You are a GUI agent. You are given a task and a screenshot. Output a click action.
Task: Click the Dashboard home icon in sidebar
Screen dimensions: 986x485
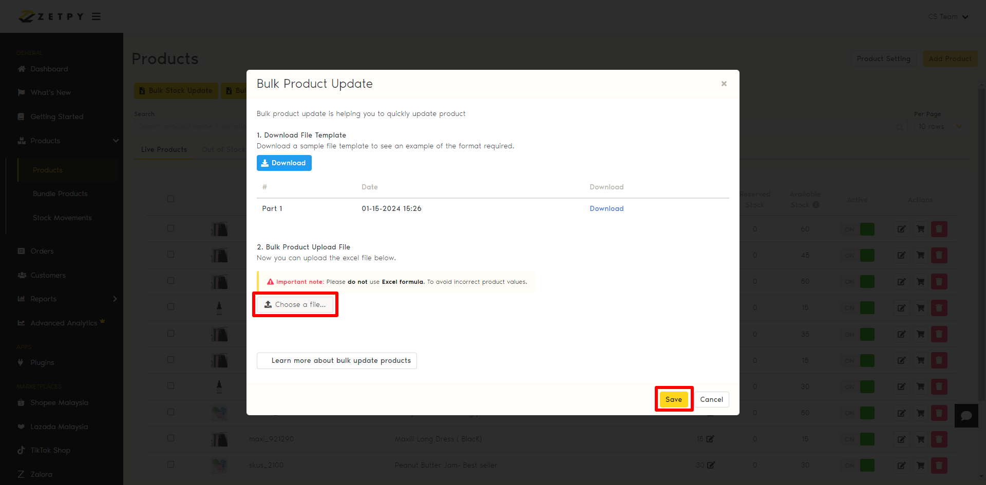tap(22, 69)
